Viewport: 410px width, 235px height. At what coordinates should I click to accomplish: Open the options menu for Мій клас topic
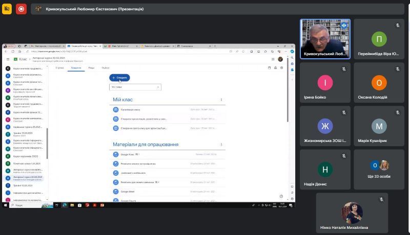tap(221, 100)
